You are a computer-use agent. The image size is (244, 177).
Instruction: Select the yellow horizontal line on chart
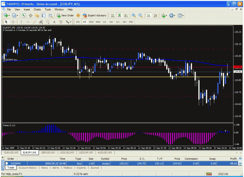pos(116,77)
